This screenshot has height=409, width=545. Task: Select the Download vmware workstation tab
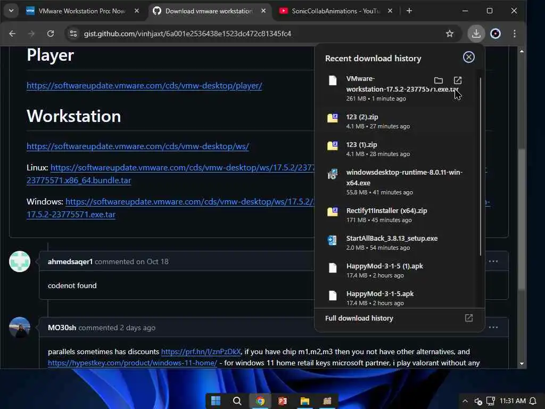pyautogui.click(x=209, y=11)
